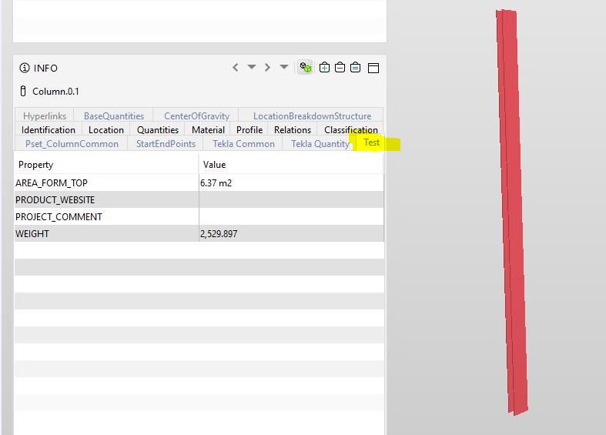
Task: Go forward with the right chevron arrow
Action: point(267,68)
